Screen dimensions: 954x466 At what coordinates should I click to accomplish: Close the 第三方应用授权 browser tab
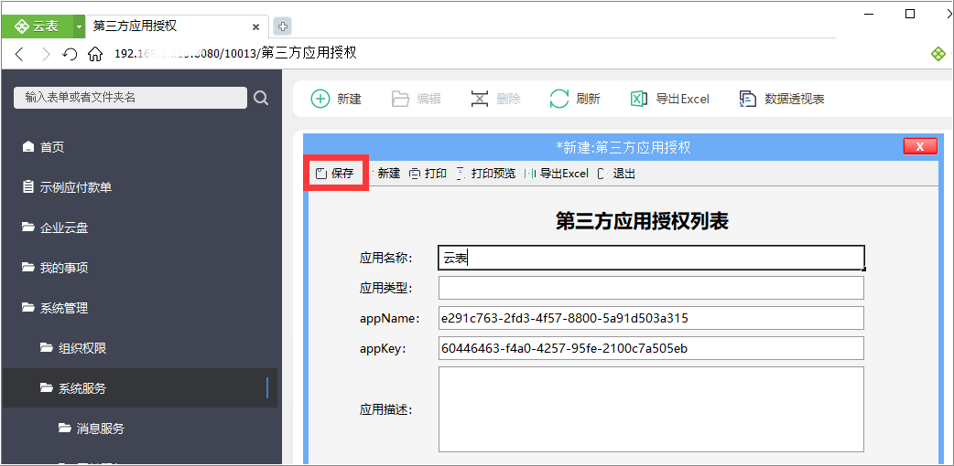pyautogui.click(x=256, y=26)
